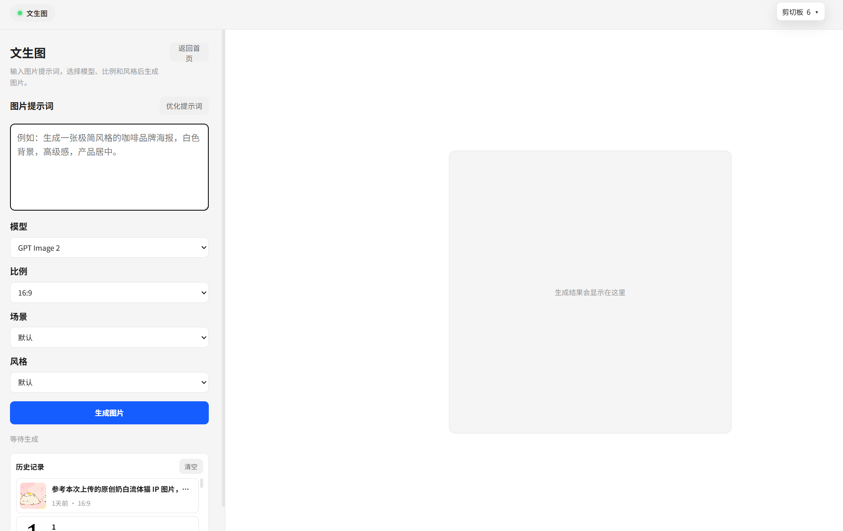Image resolution: width=843 pixels, height=531 pixels.
Task: Click the 文生图 page heading
Action: coord(28,53)
